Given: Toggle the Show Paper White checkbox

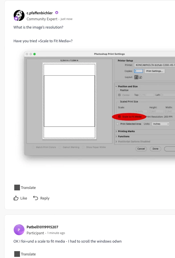Looking at the screenshot, I should (x=83, y=147).
